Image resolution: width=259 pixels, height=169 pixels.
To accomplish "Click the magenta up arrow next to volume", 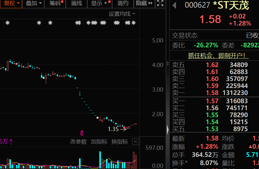I will [x=11, y=142].
